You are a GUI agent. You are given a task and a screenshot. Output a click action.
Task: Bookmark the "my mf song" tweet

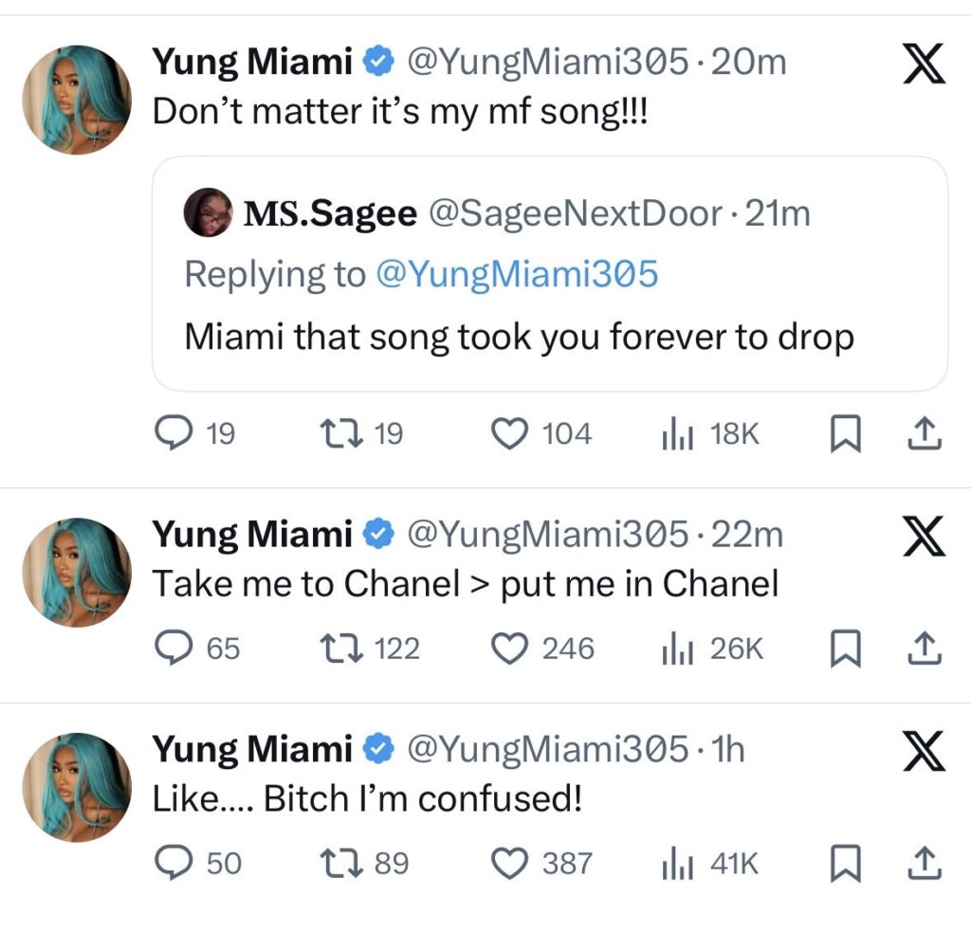click(x=845, y=434)
